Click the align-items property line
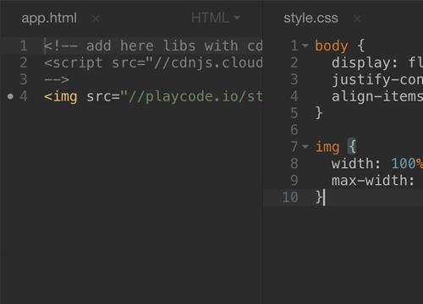The height and width of the screenshot is (304, 423). coord(377,96)
